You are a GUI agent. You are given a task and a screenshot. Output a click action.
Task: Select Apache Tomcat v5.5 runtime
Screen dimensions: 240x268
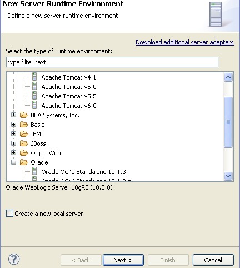tap(69, 96)
